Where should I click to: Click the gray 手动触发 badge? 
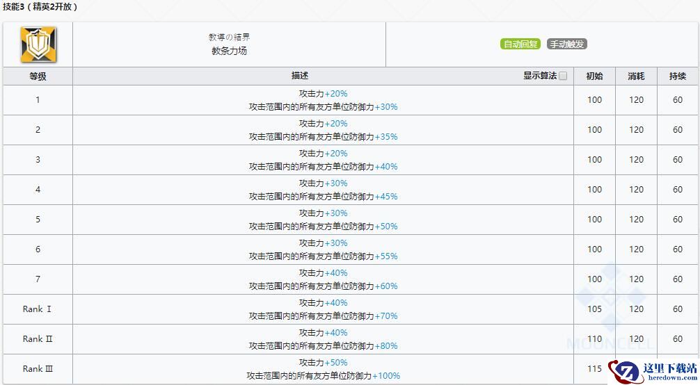tap(566, 44)
